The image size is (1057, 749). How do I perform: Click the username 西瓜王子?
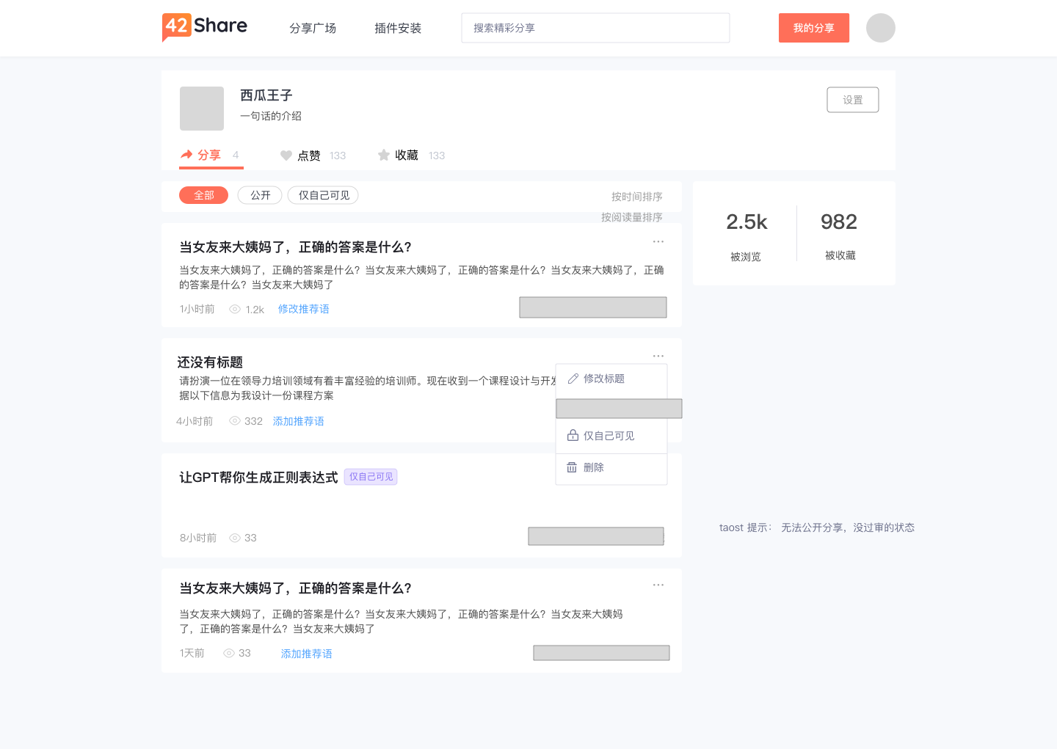pyautogui.click(x=266, y=95)
